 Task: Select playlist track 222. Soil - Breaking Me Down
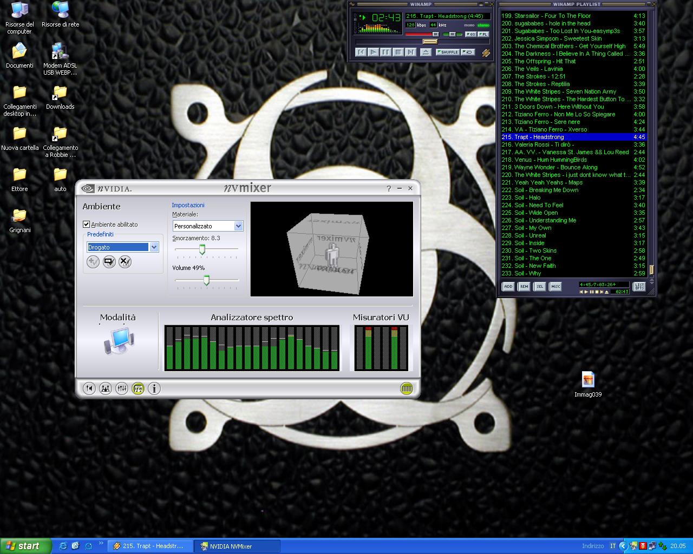pos(573,190)
